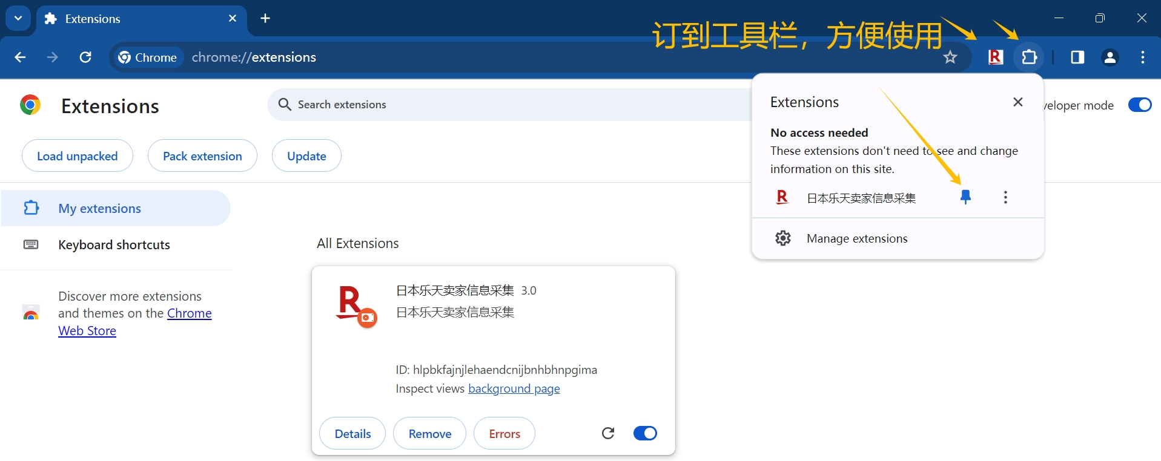Viewport: 1161px width, 461px height.
Task: Reload the extensions page
Action: [85, 57]
